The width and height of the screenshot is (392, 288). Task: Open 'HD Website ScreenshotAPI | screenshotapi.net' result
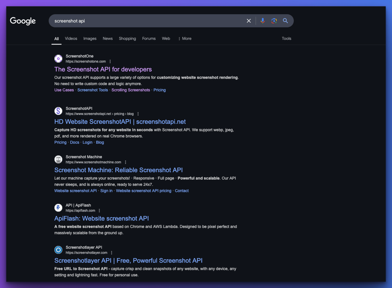120,122
